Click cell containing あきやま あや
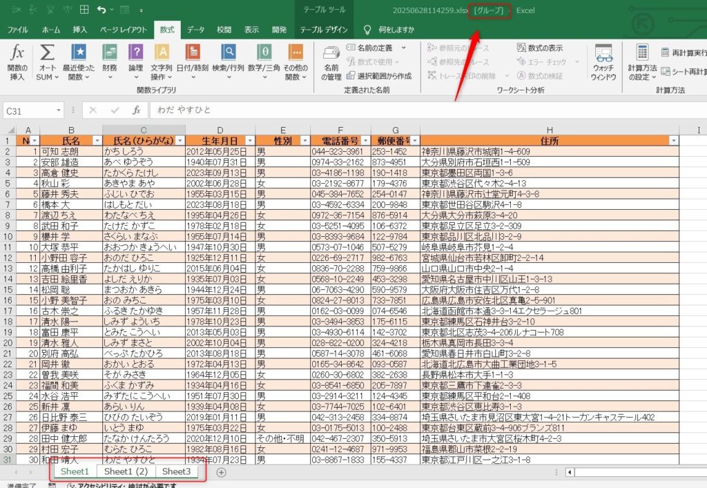Screen dimensions: 707x488 [x=144, y=184]
